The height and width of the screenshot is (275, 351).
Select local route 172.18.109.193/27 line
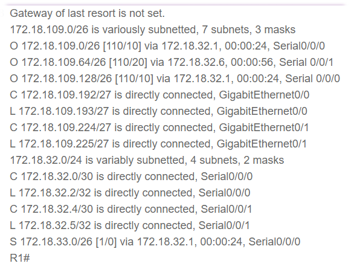(x=158, y=111)
